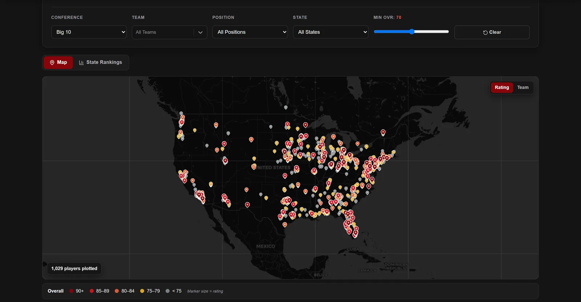Click the TEAM filter label

coord(138,17)
